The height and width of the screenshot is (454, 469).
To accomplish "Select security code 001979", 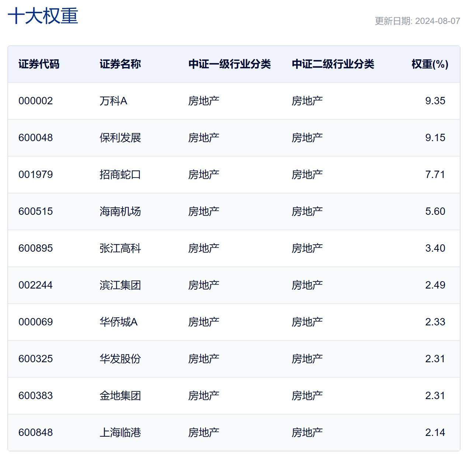I will coord(36,175).
